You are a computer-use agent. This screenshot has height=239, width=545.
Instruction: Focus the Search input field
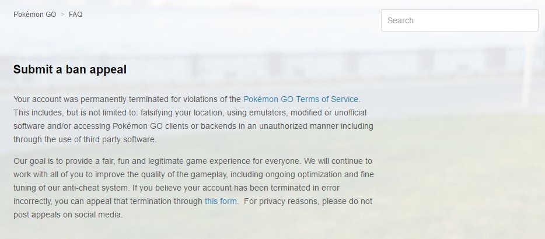pyautogui.click(x=459, y=20)
